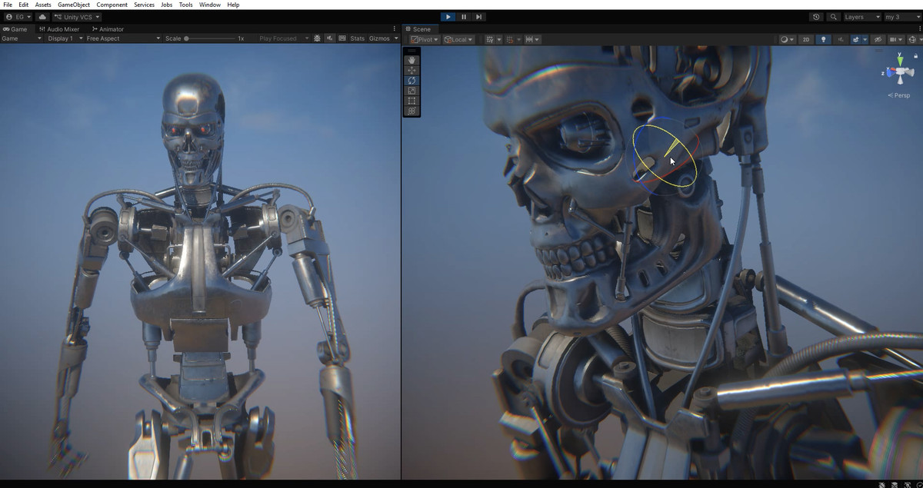Open the File menu

pyautogui.click(x=8, y=5)
